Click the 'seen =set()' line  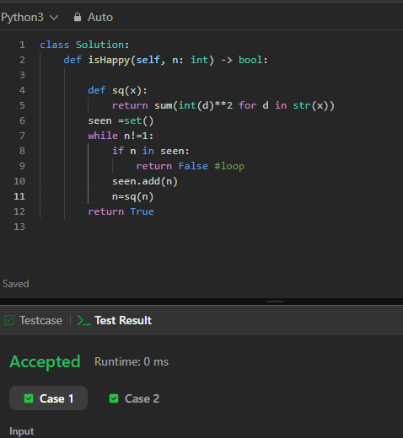pyautogui.click(x=121, y=120)
